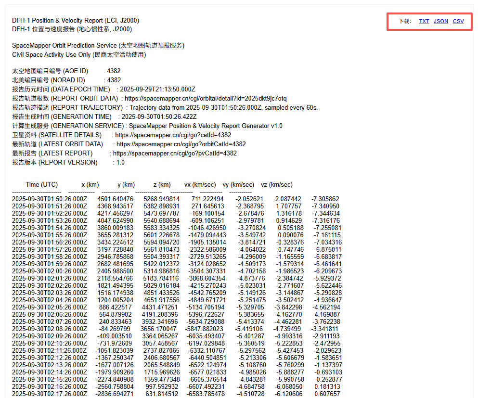This screenshot has height=398, width=478.
Task: Click the generation time value
Action: point(159,116)
